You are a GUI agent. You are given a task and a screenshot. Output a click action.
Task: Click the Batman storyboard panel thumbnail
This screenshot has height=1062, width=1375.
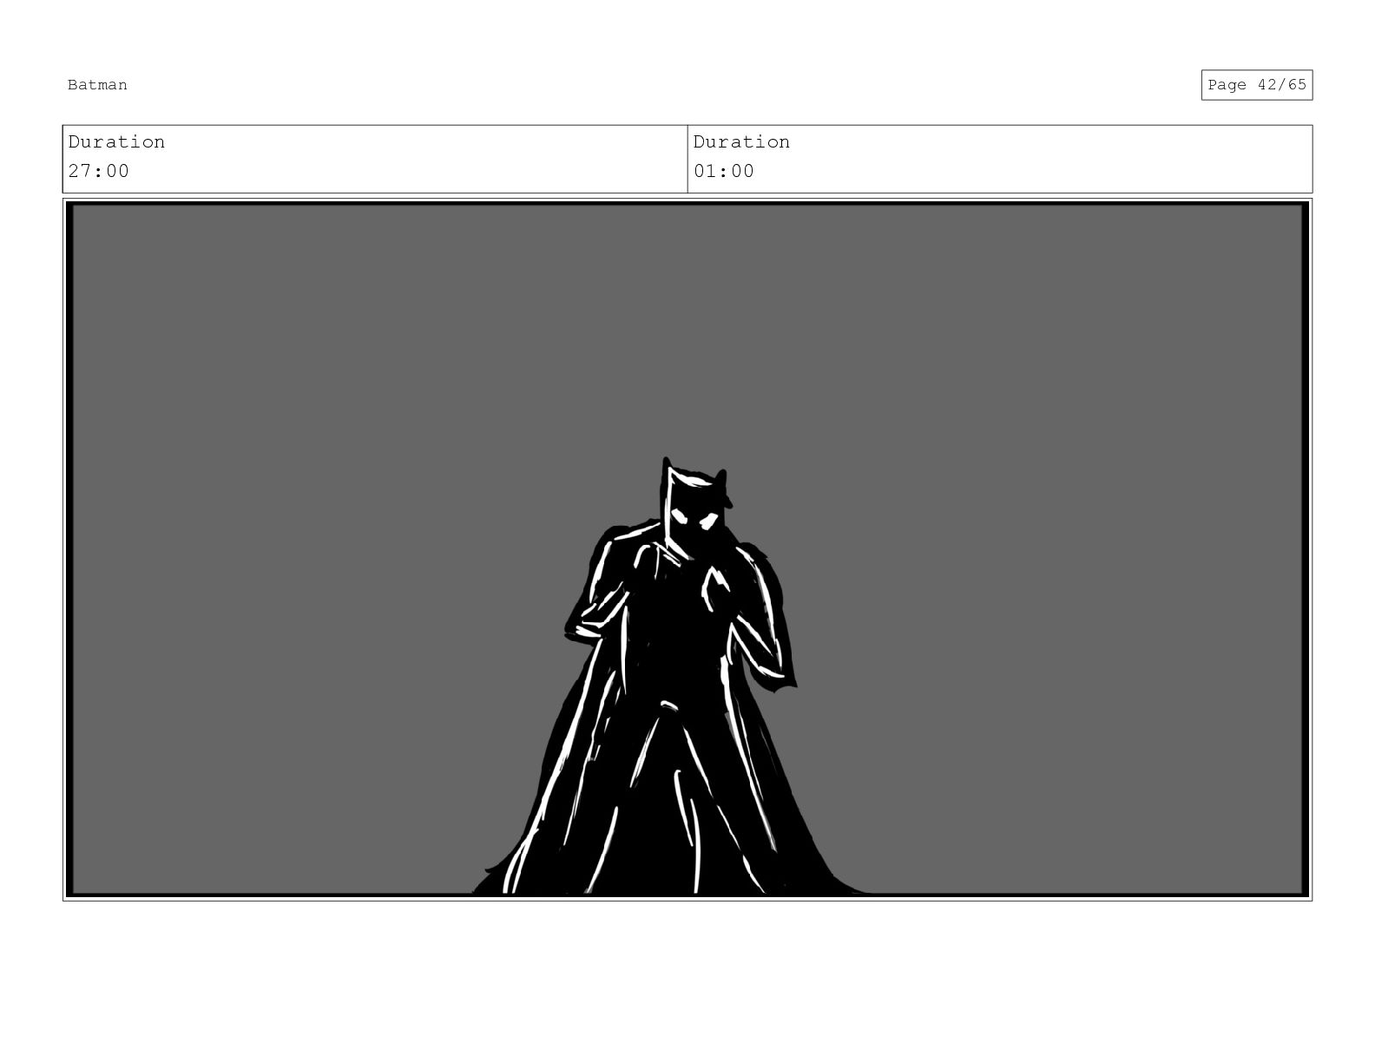coord(687,549)
